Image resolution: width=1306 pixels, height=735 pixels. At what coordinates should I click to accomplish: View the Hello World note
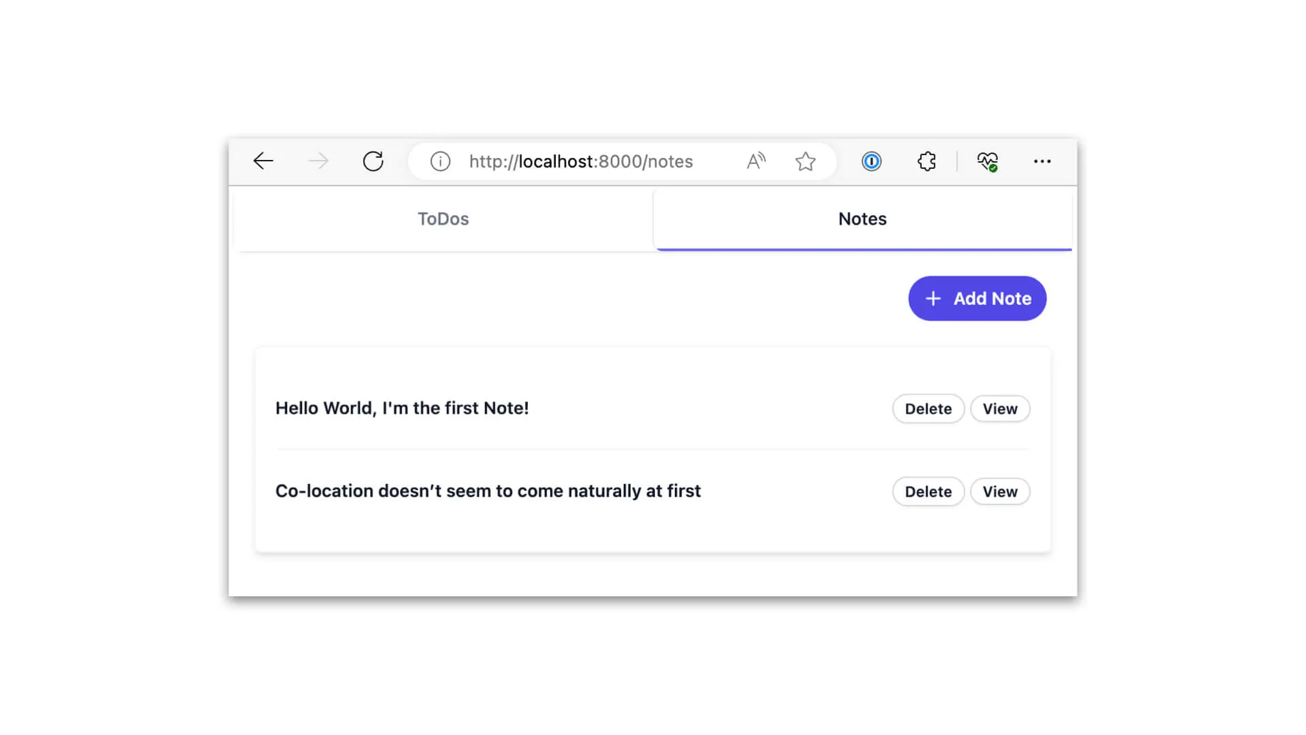(1000, 408)
